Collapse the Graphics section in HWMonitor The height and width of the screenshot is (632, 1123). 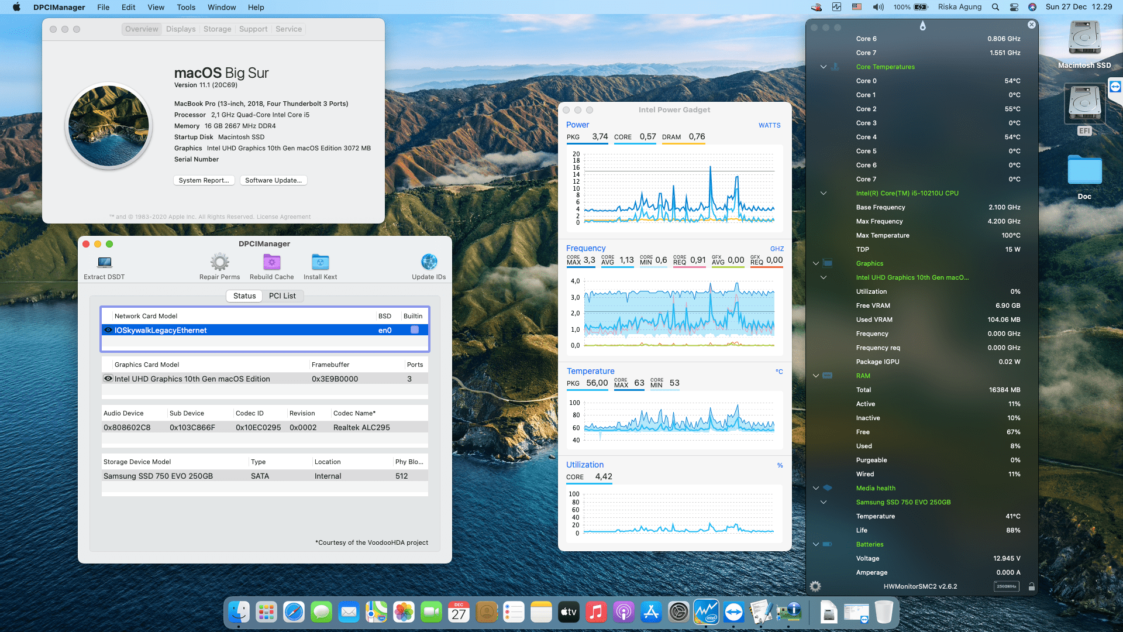click(816, 263)
